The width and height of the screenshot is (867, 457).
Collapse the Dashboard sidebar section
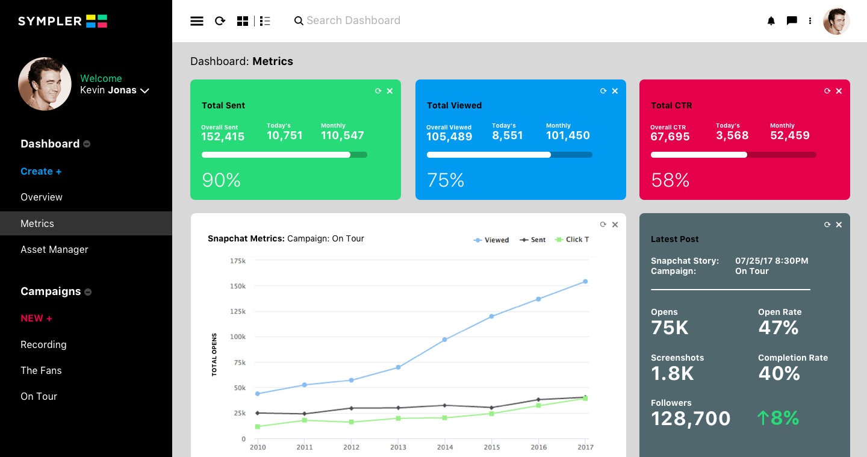tap(87, 145)
